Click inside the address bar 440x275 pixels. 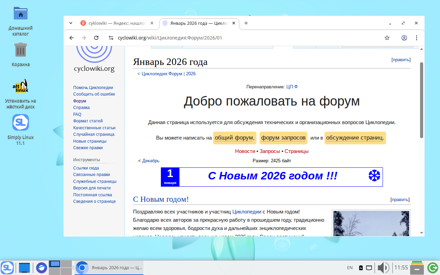point(206,38)
